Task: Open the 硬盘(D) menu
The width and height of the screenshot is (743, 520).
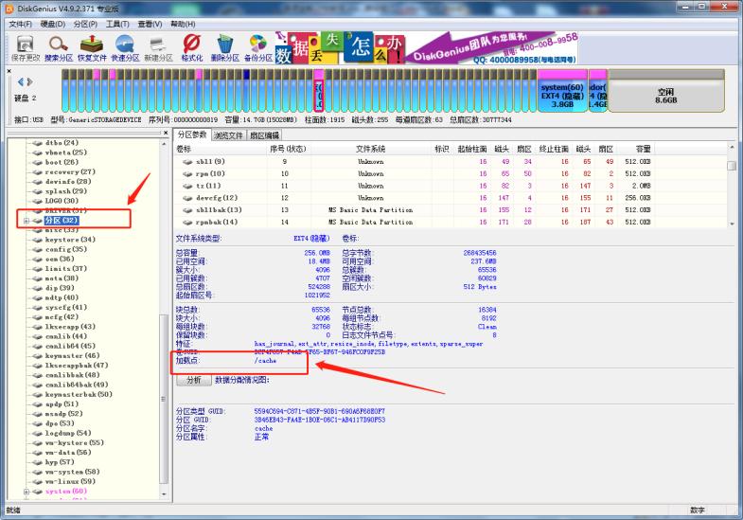Action: [51, 23]
